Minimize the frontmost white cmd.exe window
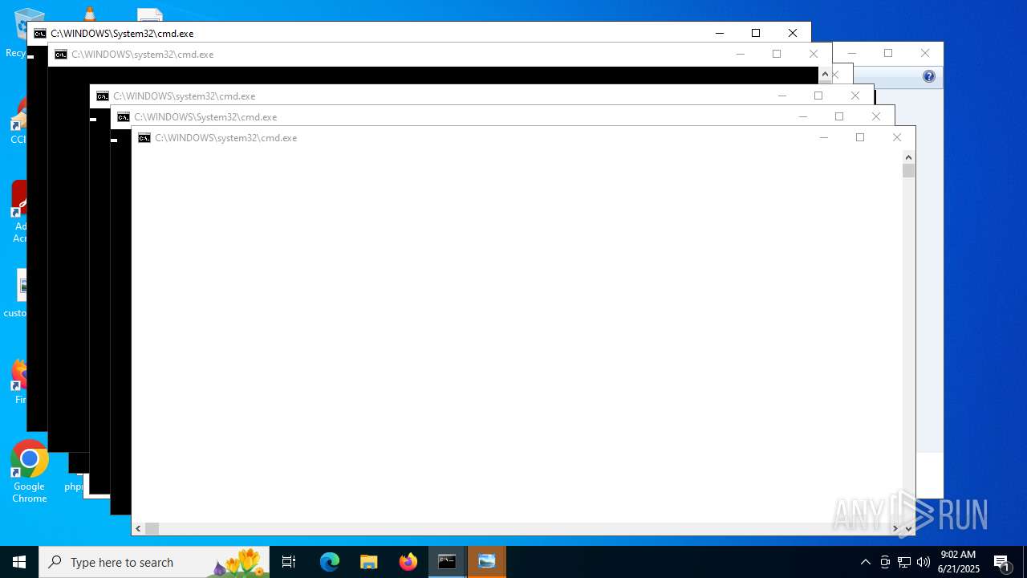1027x578 pixels. (823, 137)
